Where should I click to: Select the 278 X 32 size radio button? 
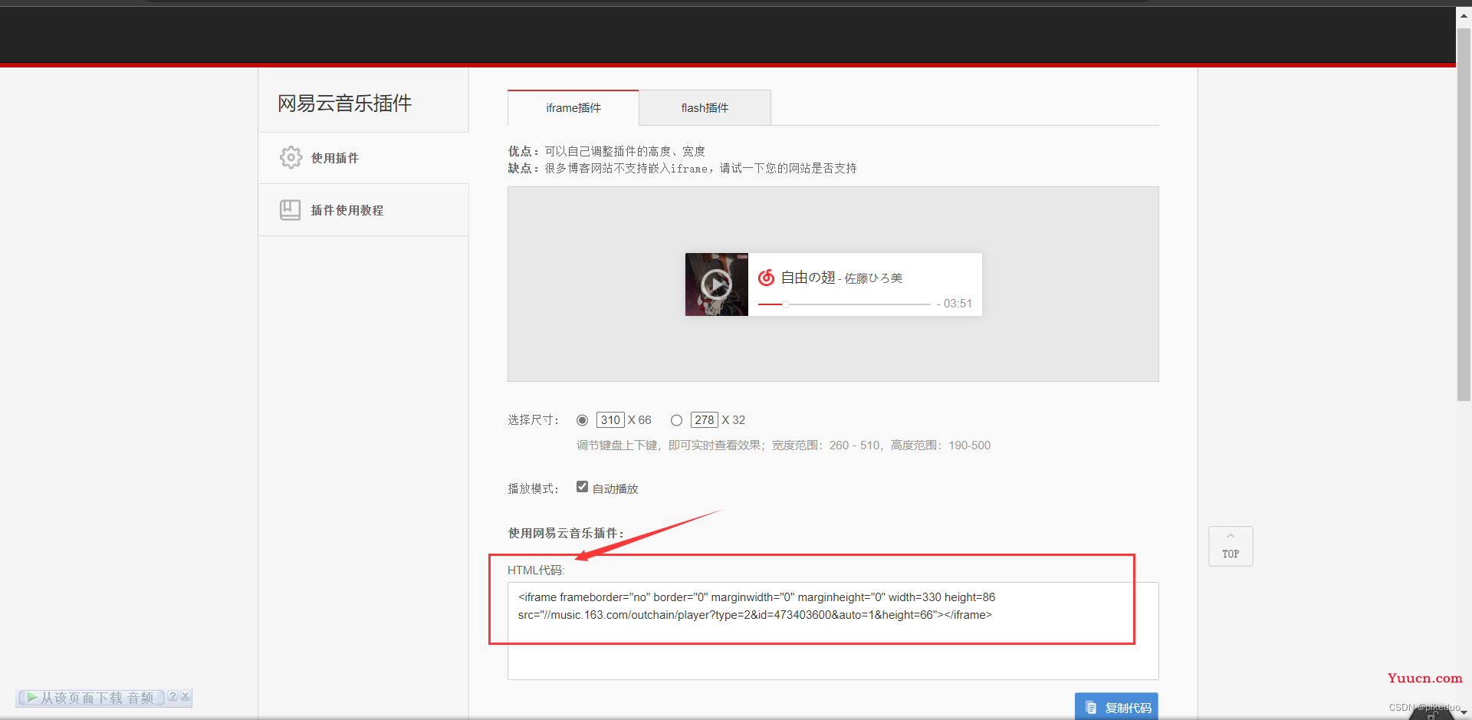tap(676, 420)
